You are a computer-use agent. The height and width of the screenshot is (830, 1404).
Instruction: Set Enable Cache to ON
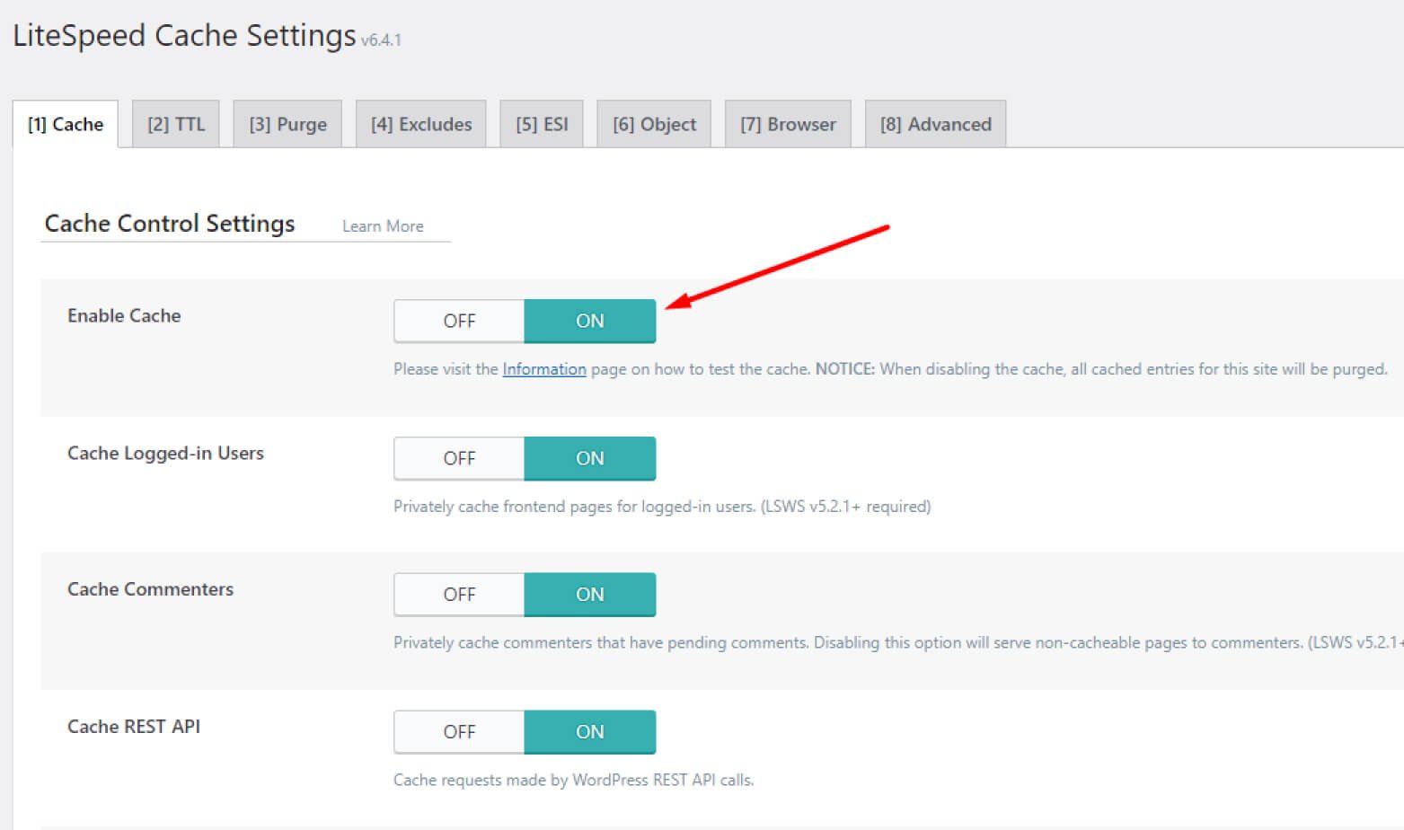[590, 321]
